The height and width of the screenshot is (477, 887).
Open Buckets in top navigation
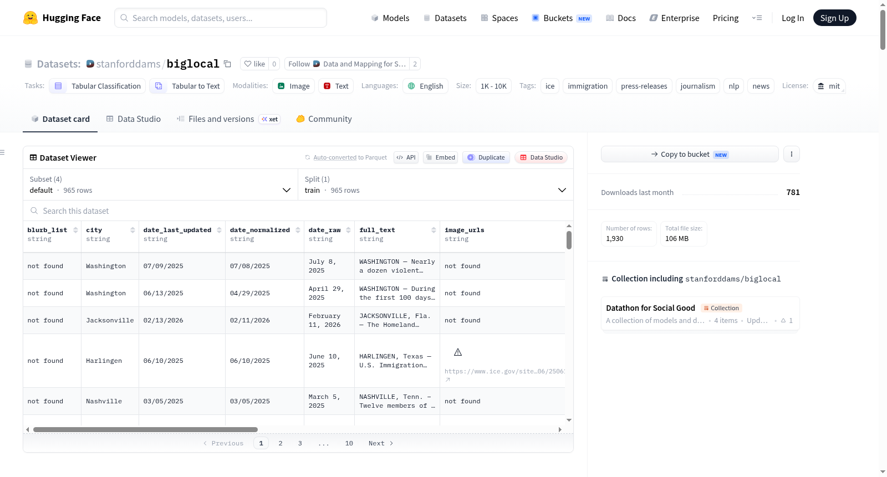(562, 18)
